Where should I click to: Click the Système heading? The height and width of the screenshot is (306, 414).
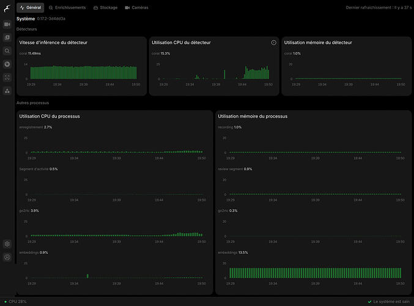click(26, 19)
